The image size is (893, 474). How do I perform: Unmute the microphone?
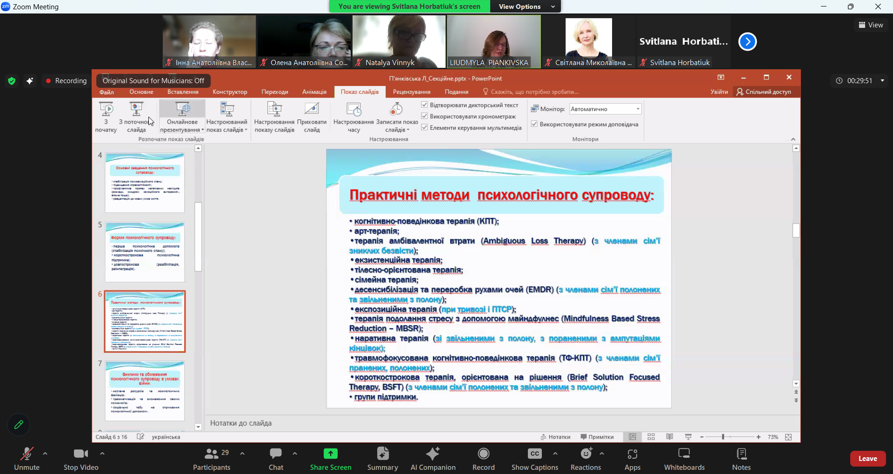tap(27, 458)
